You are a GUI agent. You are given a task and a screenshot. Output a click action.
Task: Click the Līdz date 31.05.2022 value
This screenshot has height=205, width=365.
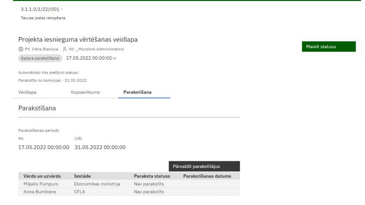100,147
